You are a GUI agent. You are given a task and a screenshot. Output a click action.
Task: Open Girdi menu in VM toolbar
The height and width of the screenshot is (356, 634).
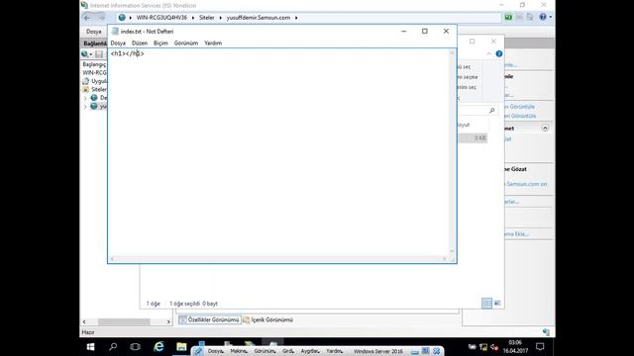[288, 351]
